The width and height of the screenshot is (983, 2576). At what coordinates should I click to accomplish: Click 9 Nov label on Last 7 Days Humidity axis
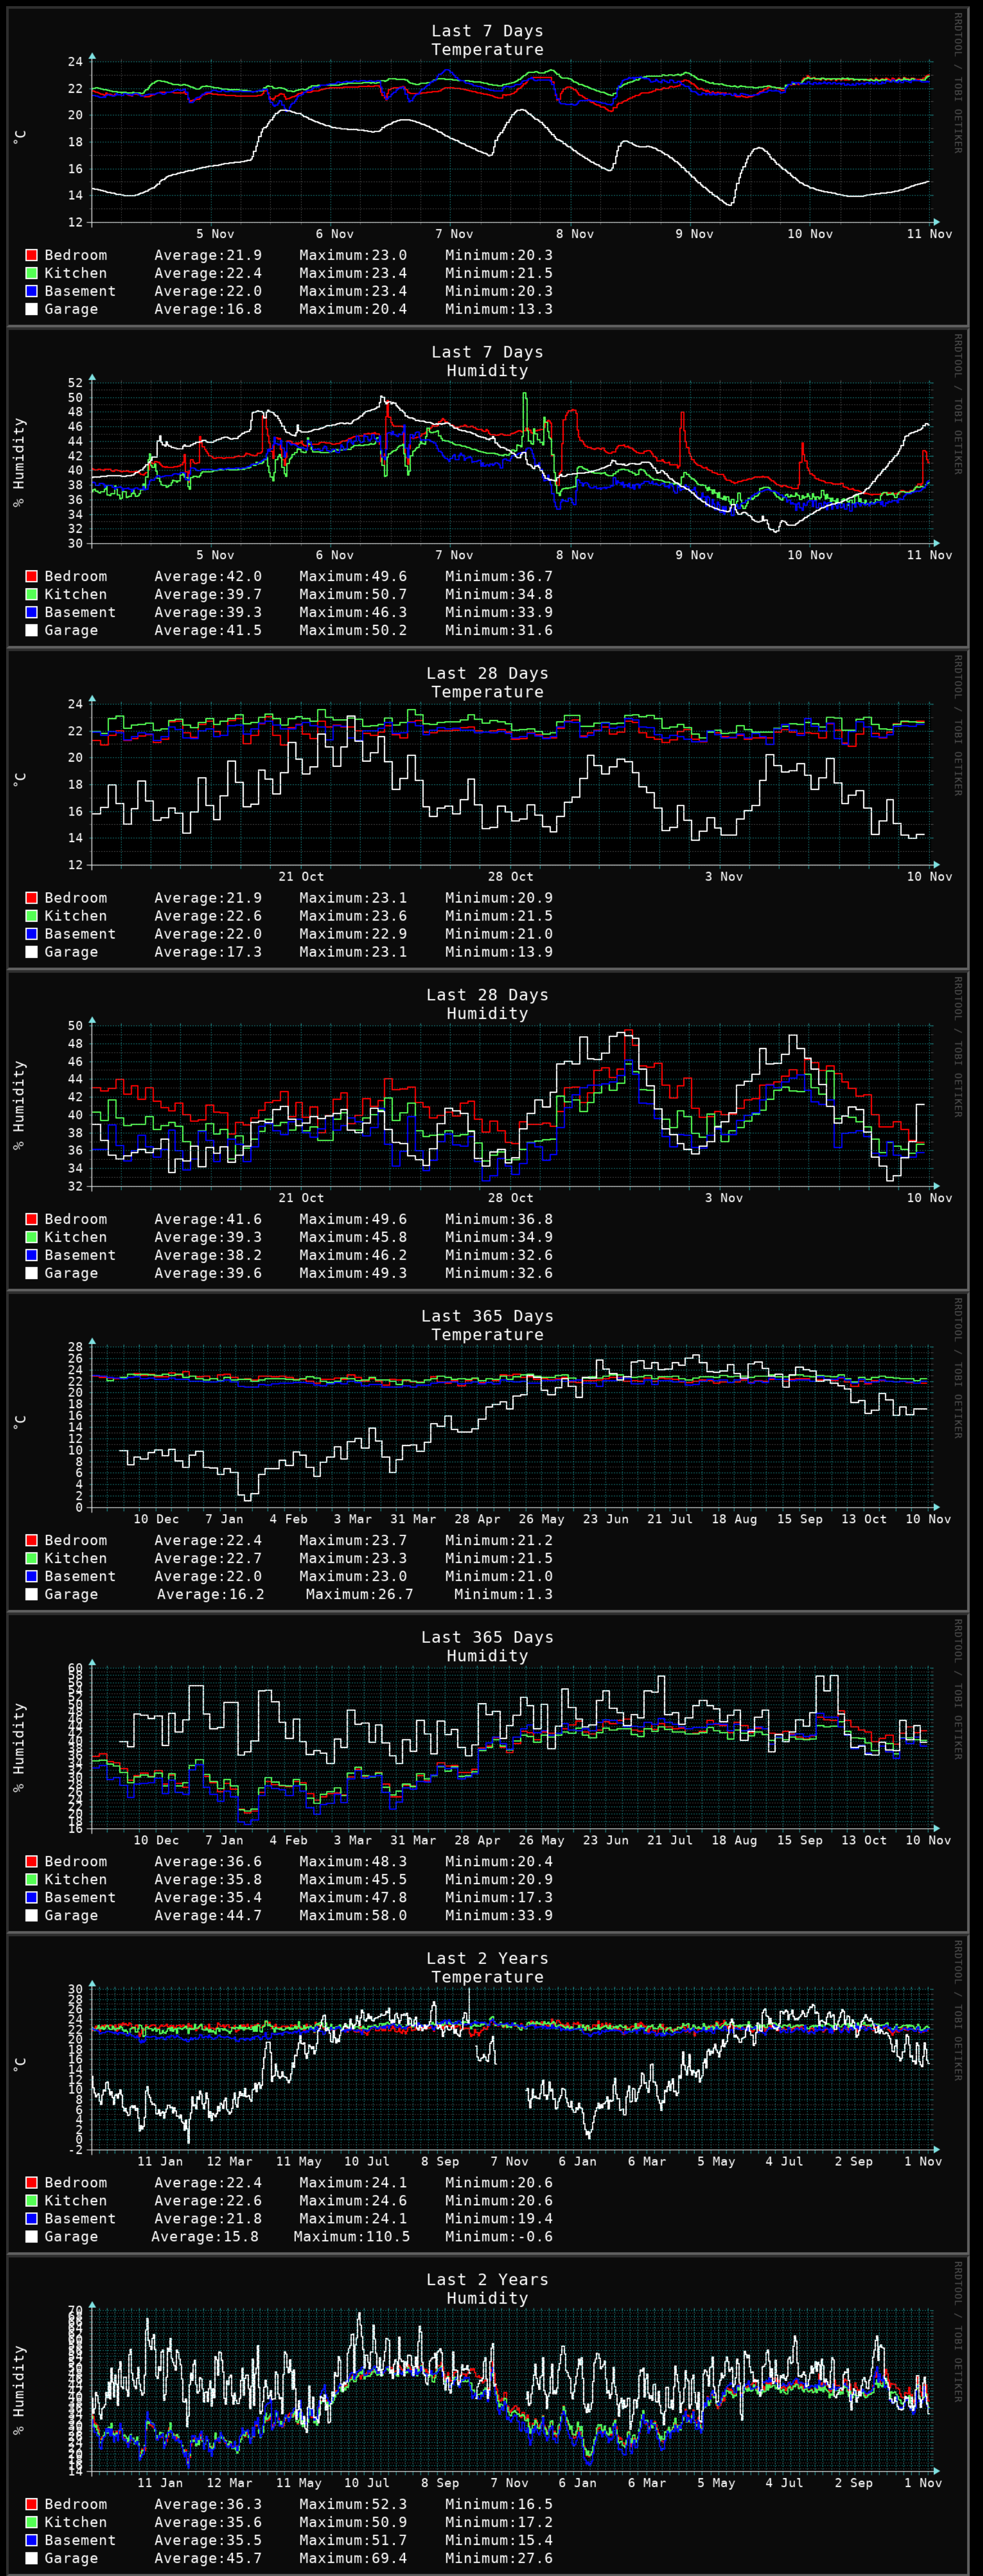(694, 555)
